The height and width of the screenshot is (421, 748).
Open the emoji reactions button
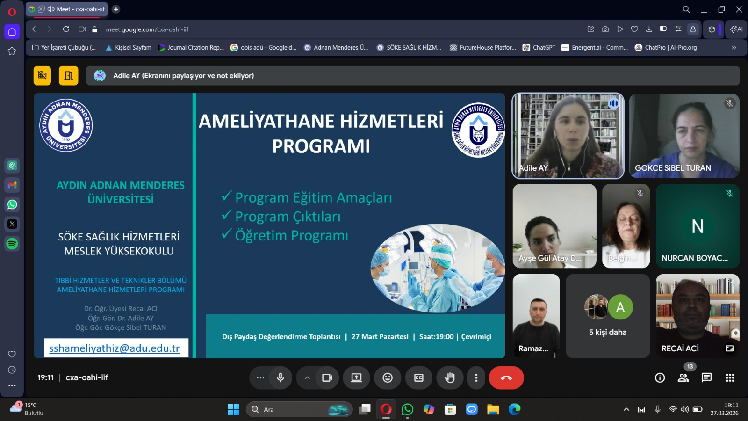(x=388, y=378)
